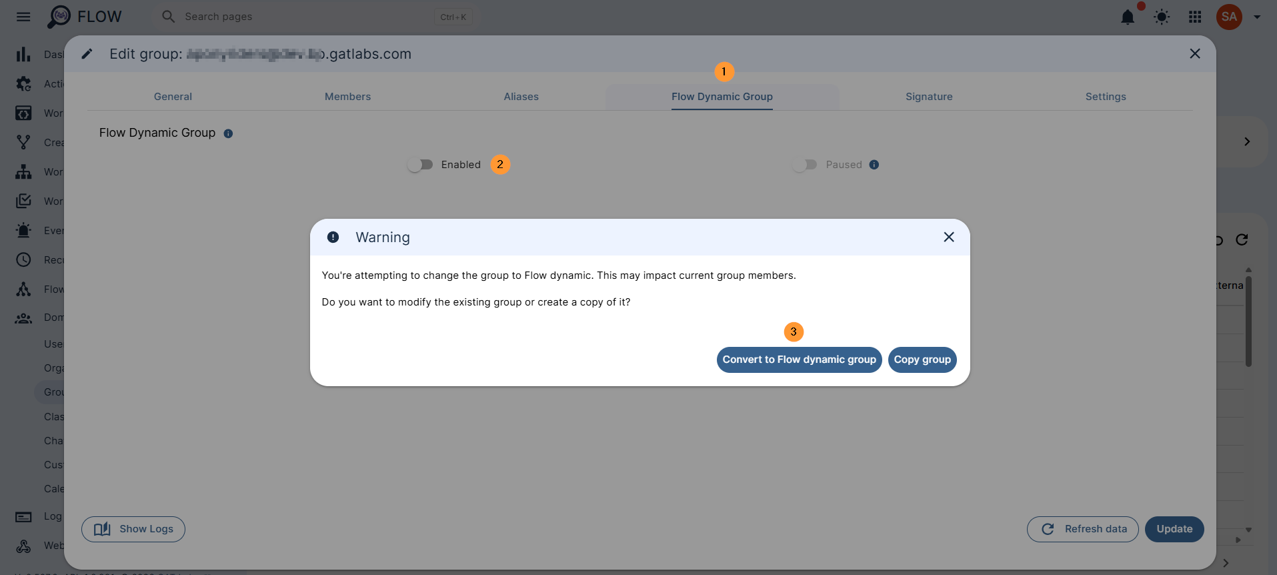The image size is (1277, 575).
Task: Close the Edit group dialog
Action: (x=1195, y=53)
